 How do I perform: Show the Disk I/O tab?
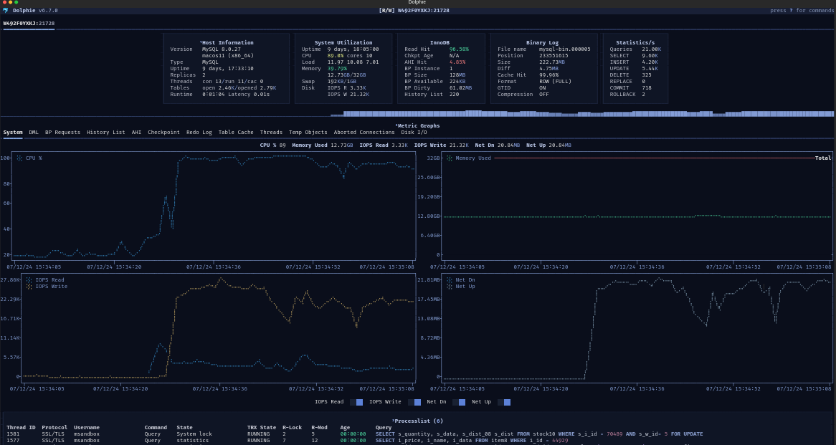point(414,133)
